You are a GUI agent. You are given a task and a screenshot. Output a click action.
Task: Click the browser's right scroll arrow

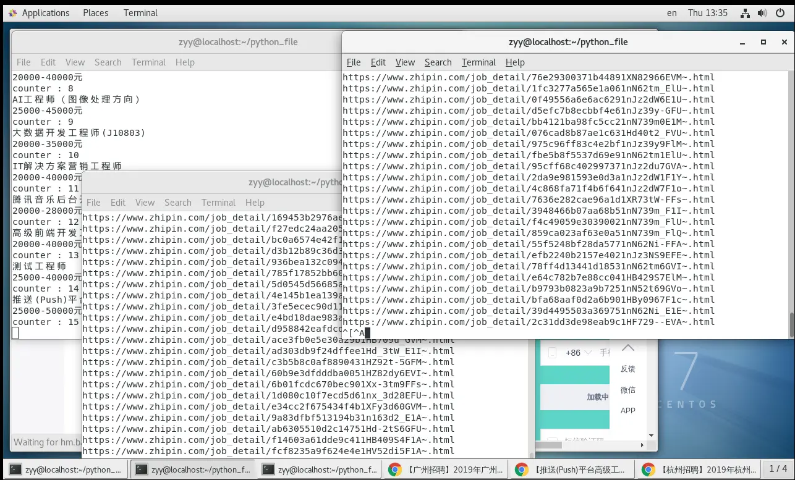(642, 445)
